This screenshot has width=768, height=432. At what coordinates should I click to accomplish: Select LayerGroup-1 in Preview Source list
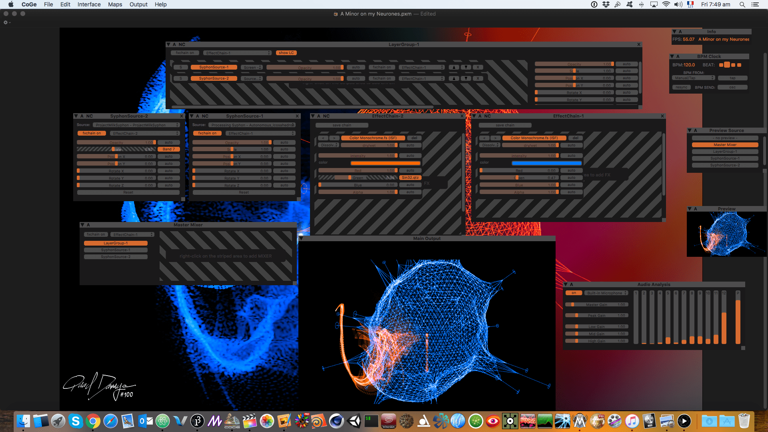click(x=725, y=152)
